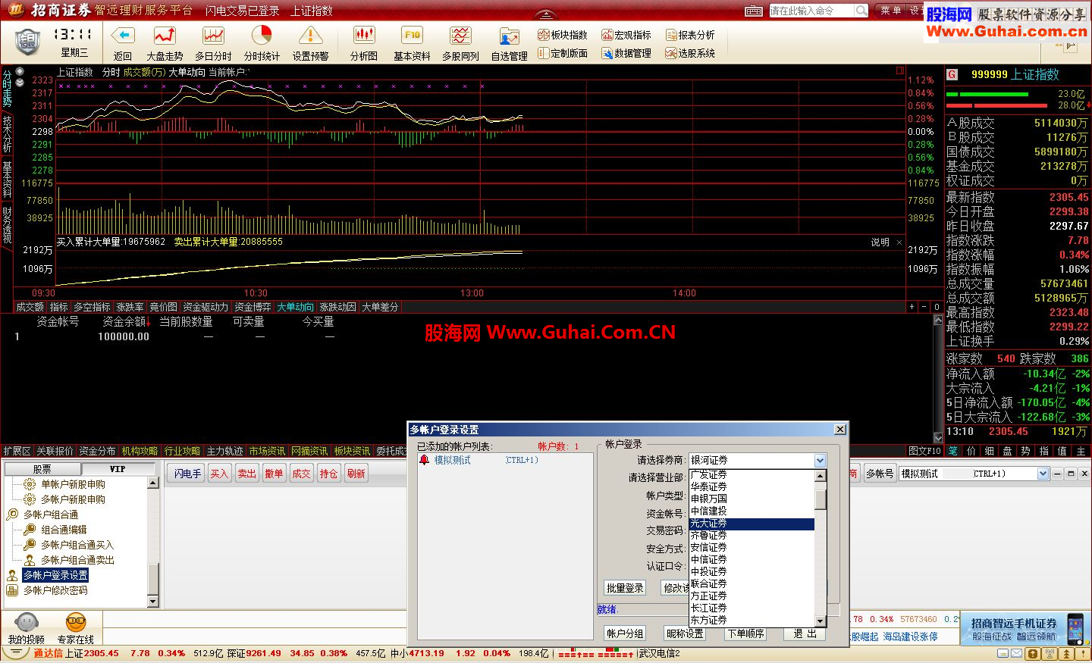Choose 光大证券 from broker list

coord(752,524)
